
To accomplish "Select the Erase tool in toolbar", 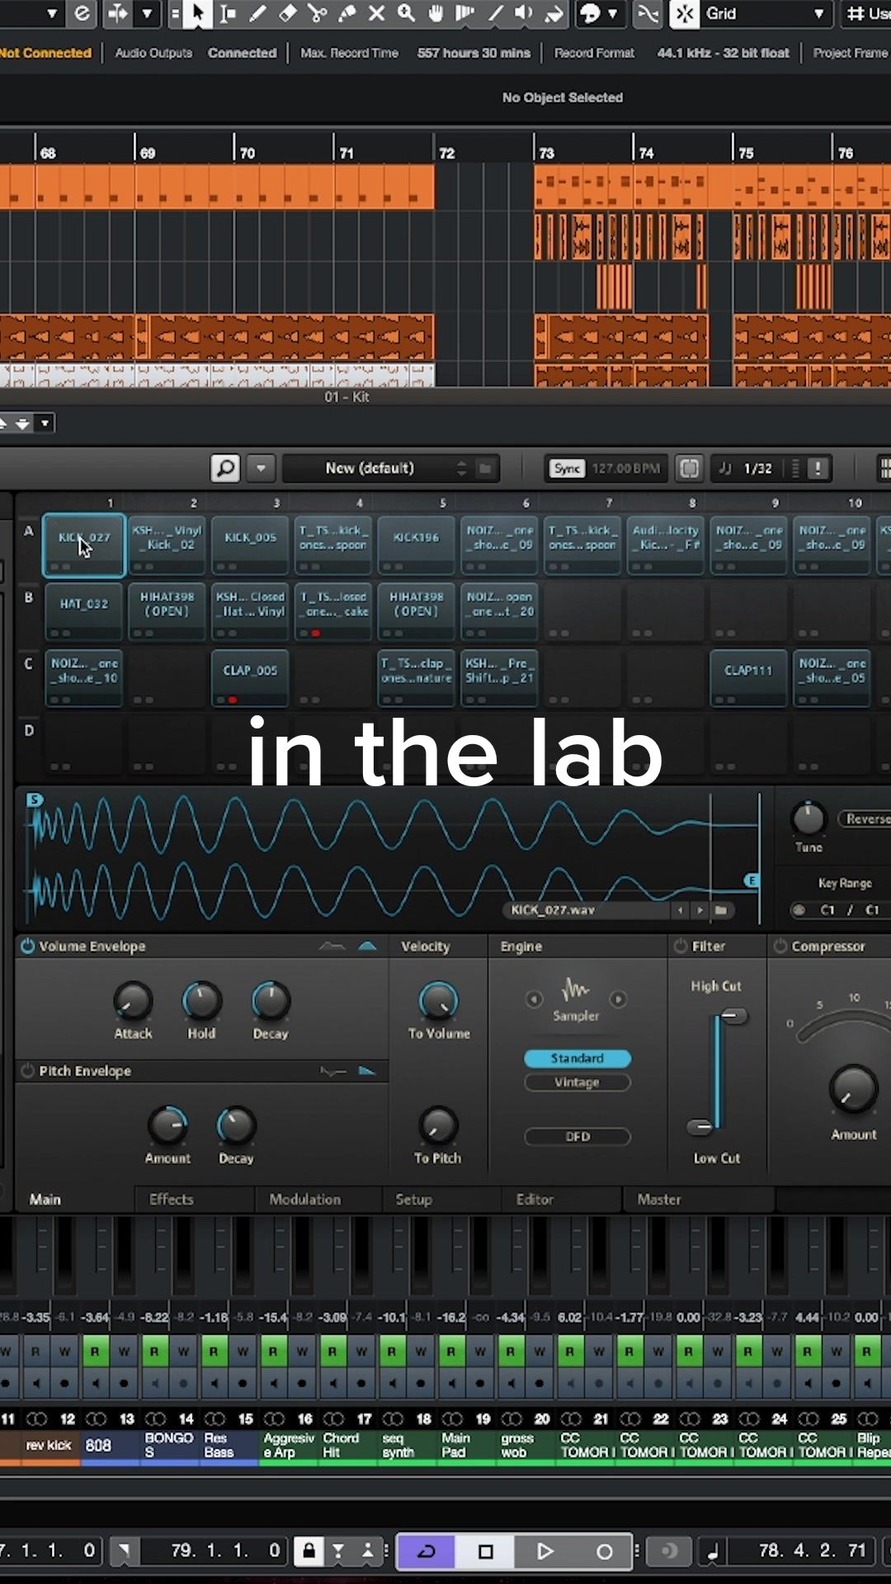I will click(x=287, y=13).
